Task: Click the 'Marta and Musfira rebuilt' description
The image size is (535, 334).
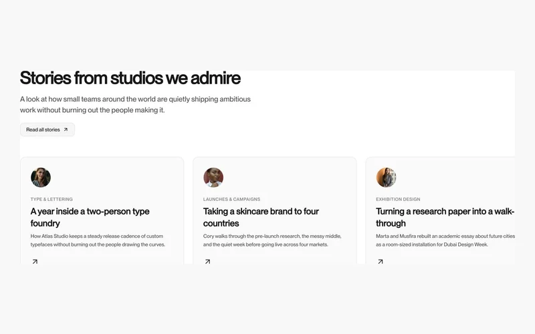Action: [x=445, y=240]
